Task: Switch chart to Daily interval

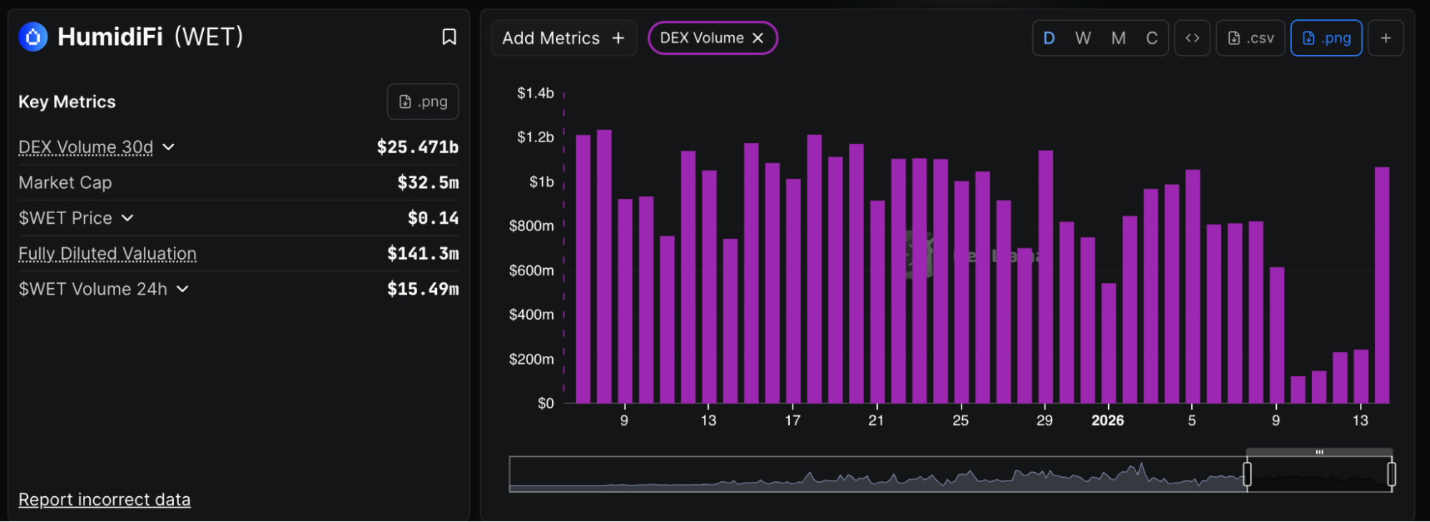Action: (1049, 38)
